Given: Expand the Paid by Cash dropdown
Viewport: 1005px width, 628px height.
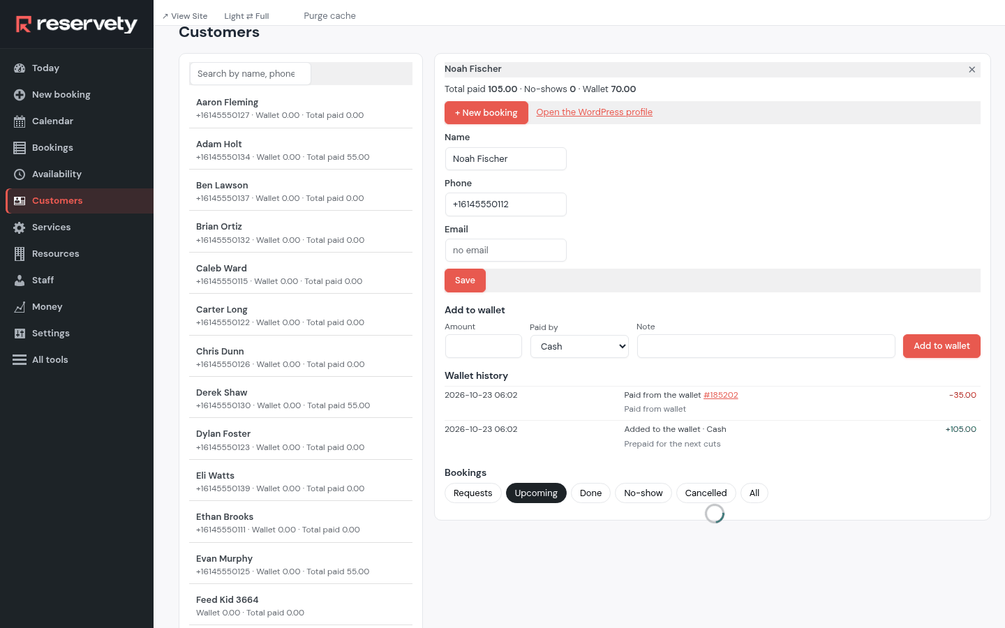Looking at the screenshot, I should pos(579,347).
